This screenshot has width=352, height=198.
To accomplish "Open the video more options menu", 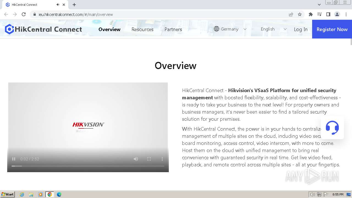I will point(162,159).
